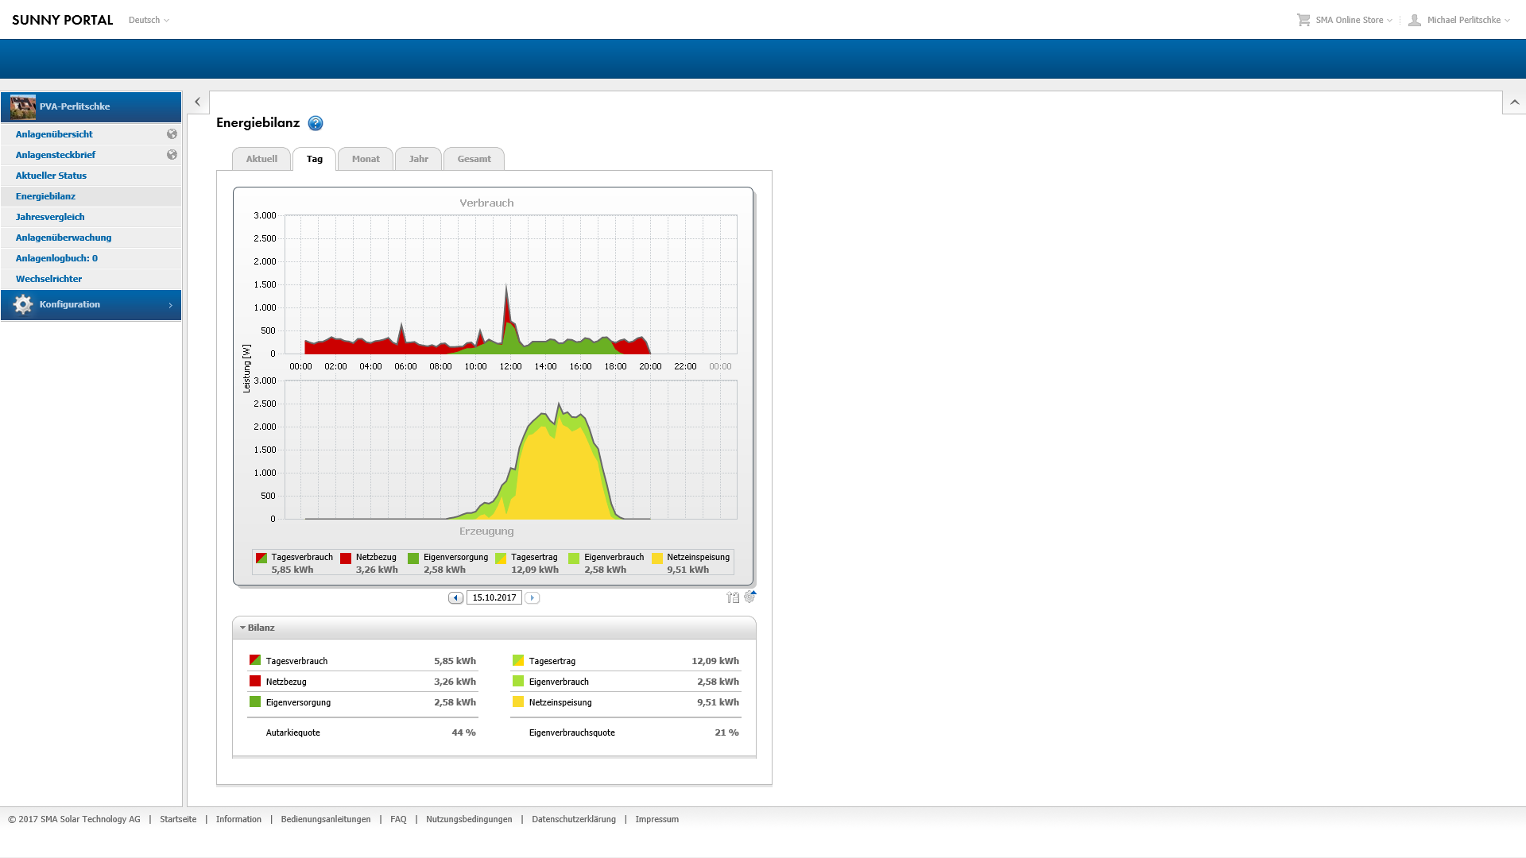
Task: Click globe icon next to Anlagenübersicht
Action: 172,134
